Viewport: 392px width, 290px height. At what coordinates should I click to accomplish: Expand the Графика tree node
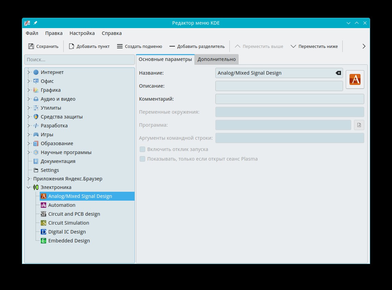(28, 90)
